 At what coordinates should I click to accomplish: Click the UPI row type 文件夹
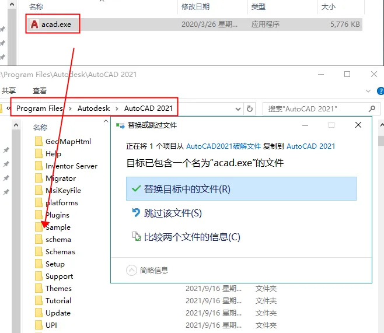pos(266,325)
